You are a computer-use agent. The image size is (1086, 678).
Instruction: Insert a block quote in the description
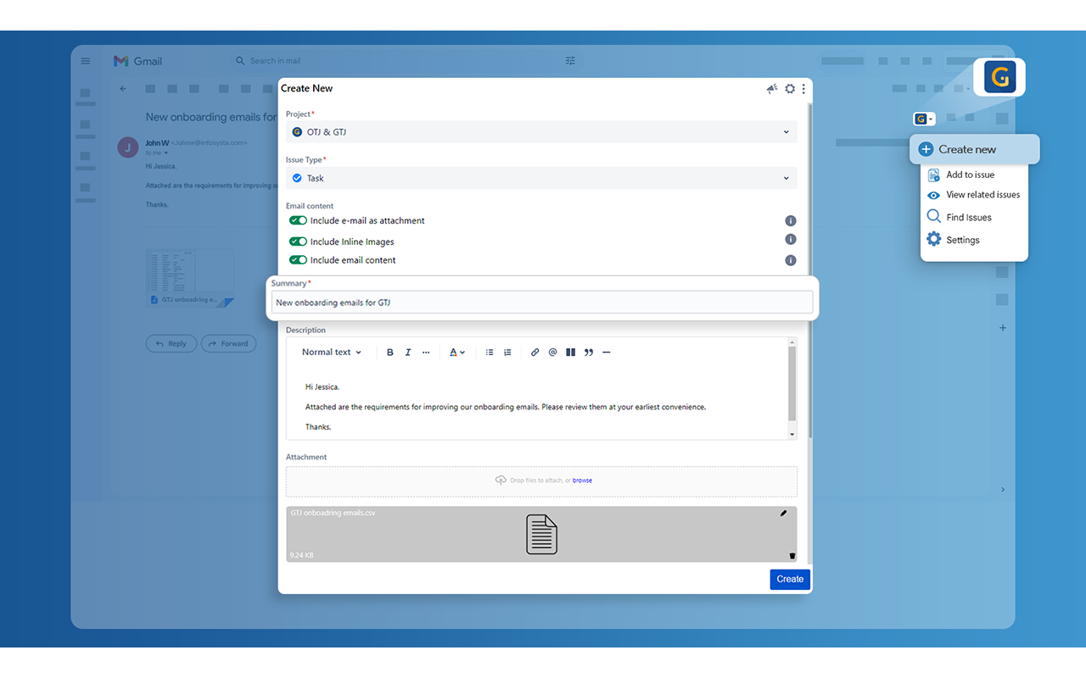pos(589,352)
